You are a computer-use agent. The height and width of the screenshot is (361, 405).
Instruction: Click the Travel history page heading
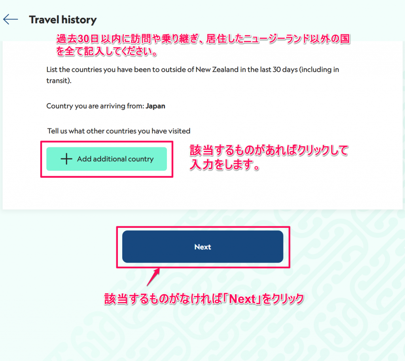(63, 20)
